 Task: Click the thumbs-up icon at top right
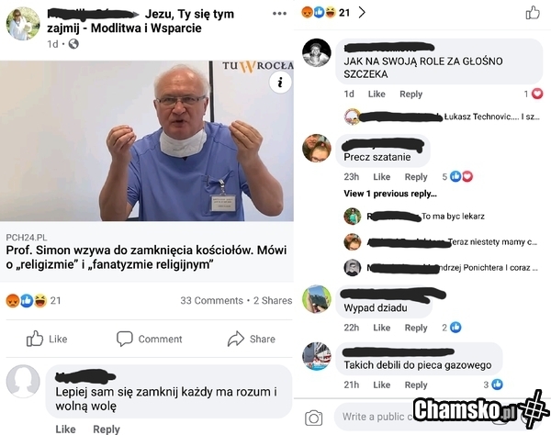pyautogui.click(x=533, y=13)
